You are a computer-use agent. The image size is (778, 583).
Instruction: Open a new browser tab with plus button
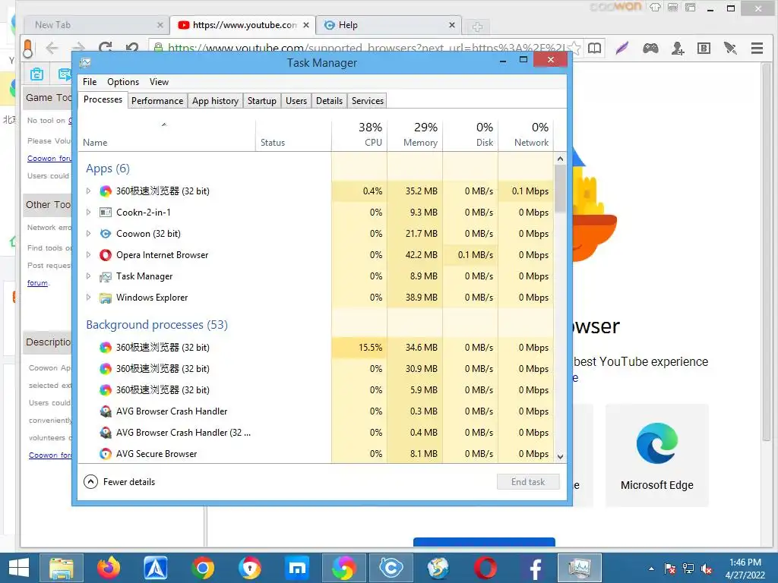477,27
